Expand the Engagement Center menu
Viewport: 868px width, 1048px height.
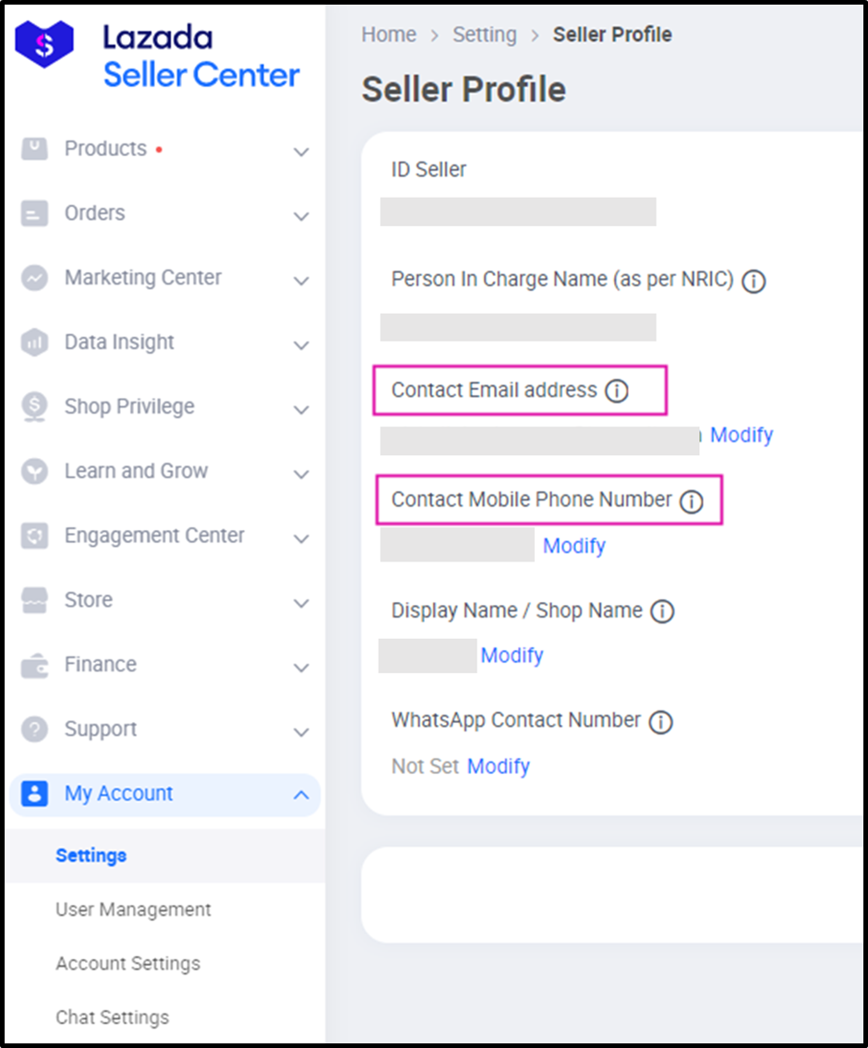tap(301, 536)
